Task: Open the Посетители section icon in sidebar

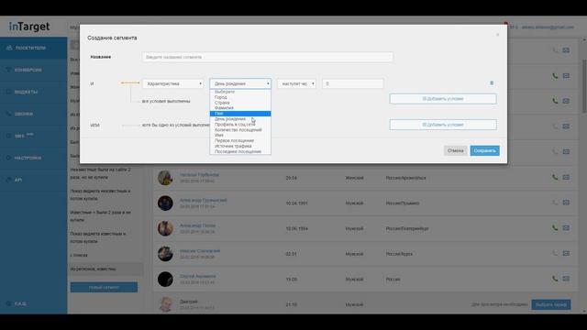Action: point(9,48)
